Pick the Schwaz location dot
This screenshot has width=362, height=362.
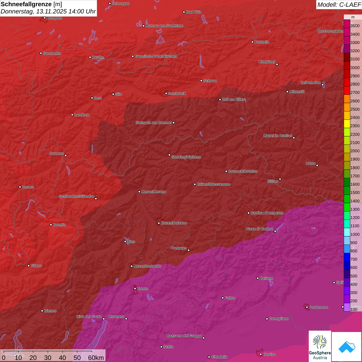(x=201, y=81)
